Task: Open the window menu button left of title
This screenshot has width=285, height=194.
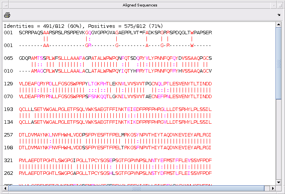Action: click(x=6, y=5)
